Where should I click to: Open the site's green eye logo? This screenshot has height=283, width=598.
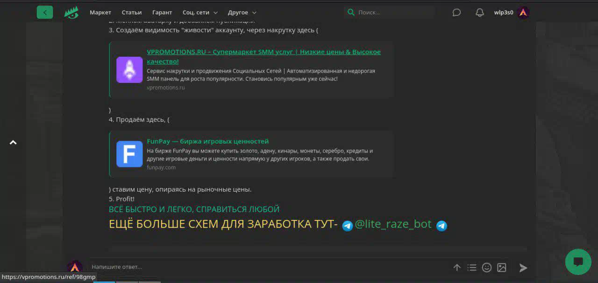coord(71,13)
